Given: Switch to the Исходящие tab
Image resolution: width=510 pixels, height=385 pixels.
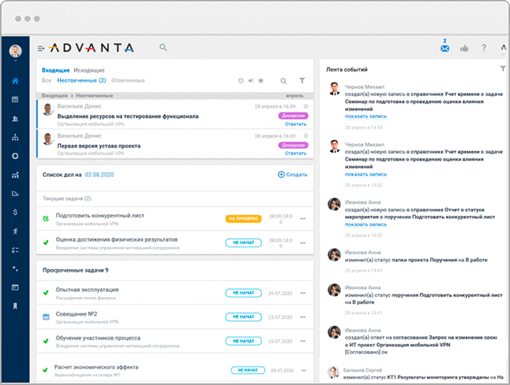Looking at the screenshot, I should [x=89, y=70].
